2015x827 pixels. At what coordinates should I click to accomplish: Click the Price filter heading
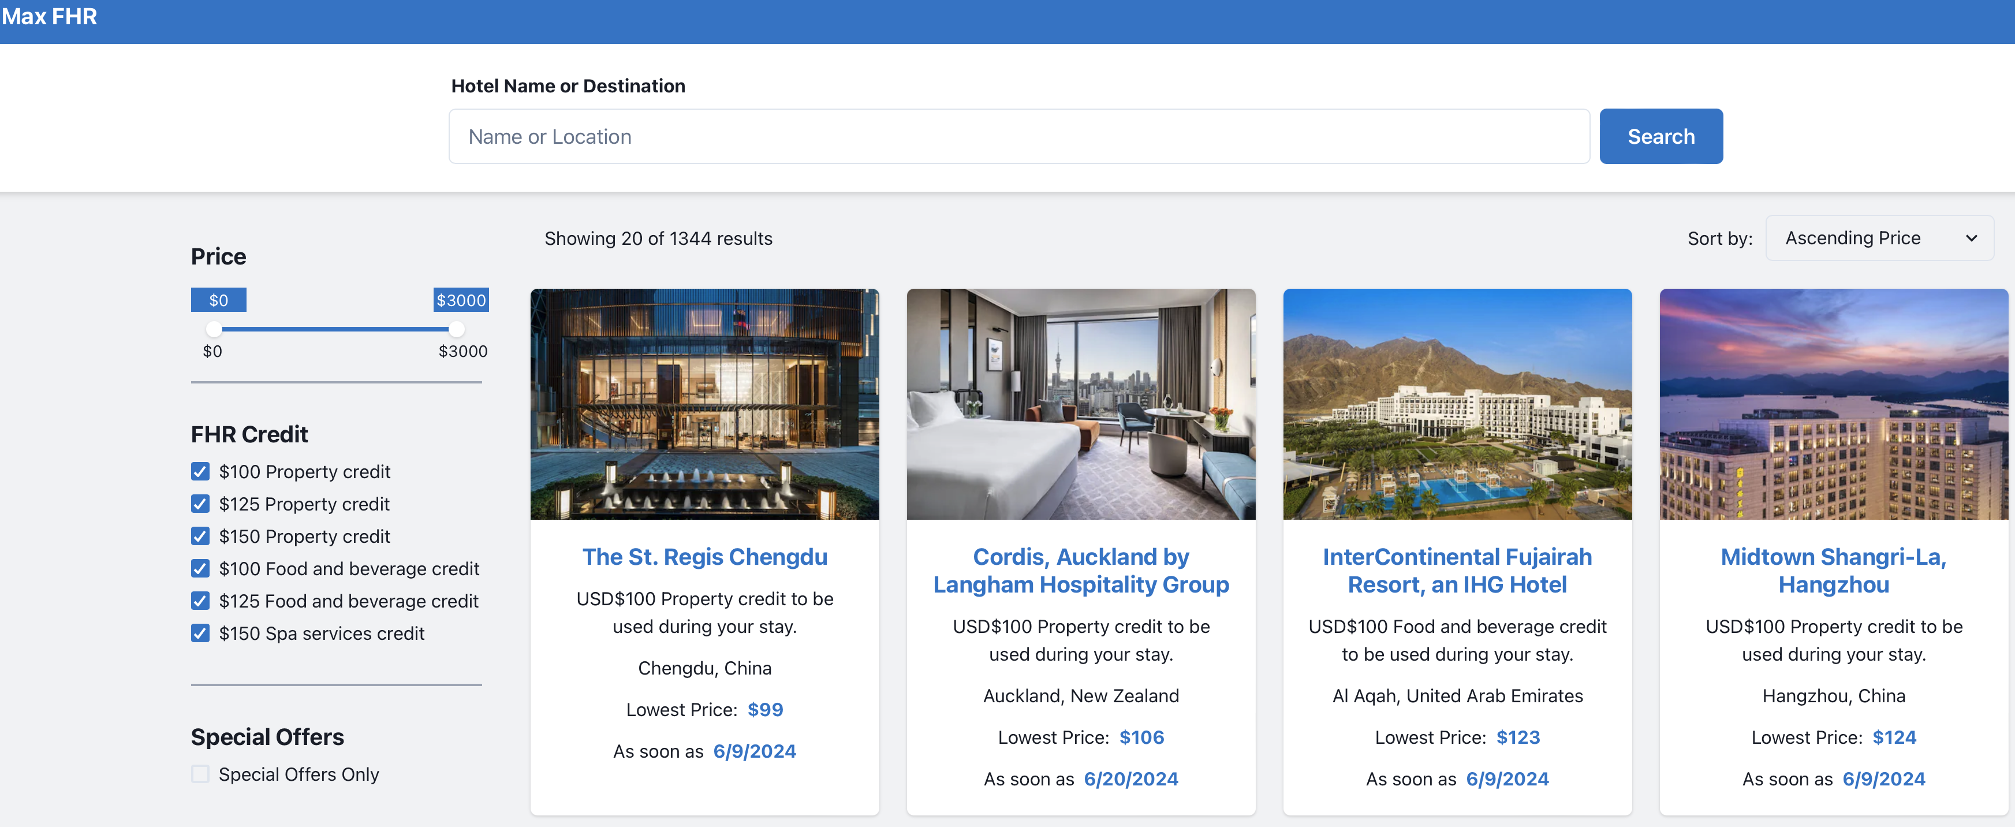point(218,256)
